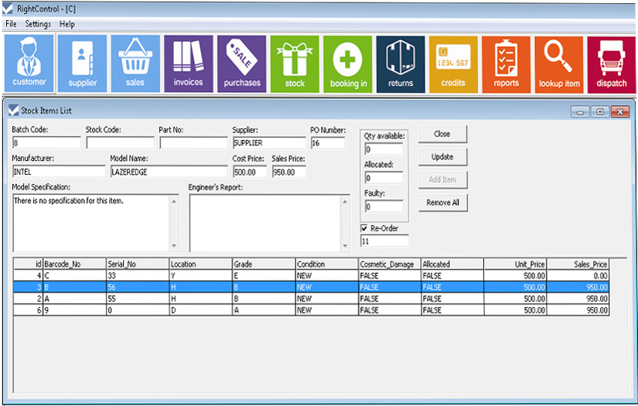
Task: Open the returns box icon
Action: coord(401,64)
